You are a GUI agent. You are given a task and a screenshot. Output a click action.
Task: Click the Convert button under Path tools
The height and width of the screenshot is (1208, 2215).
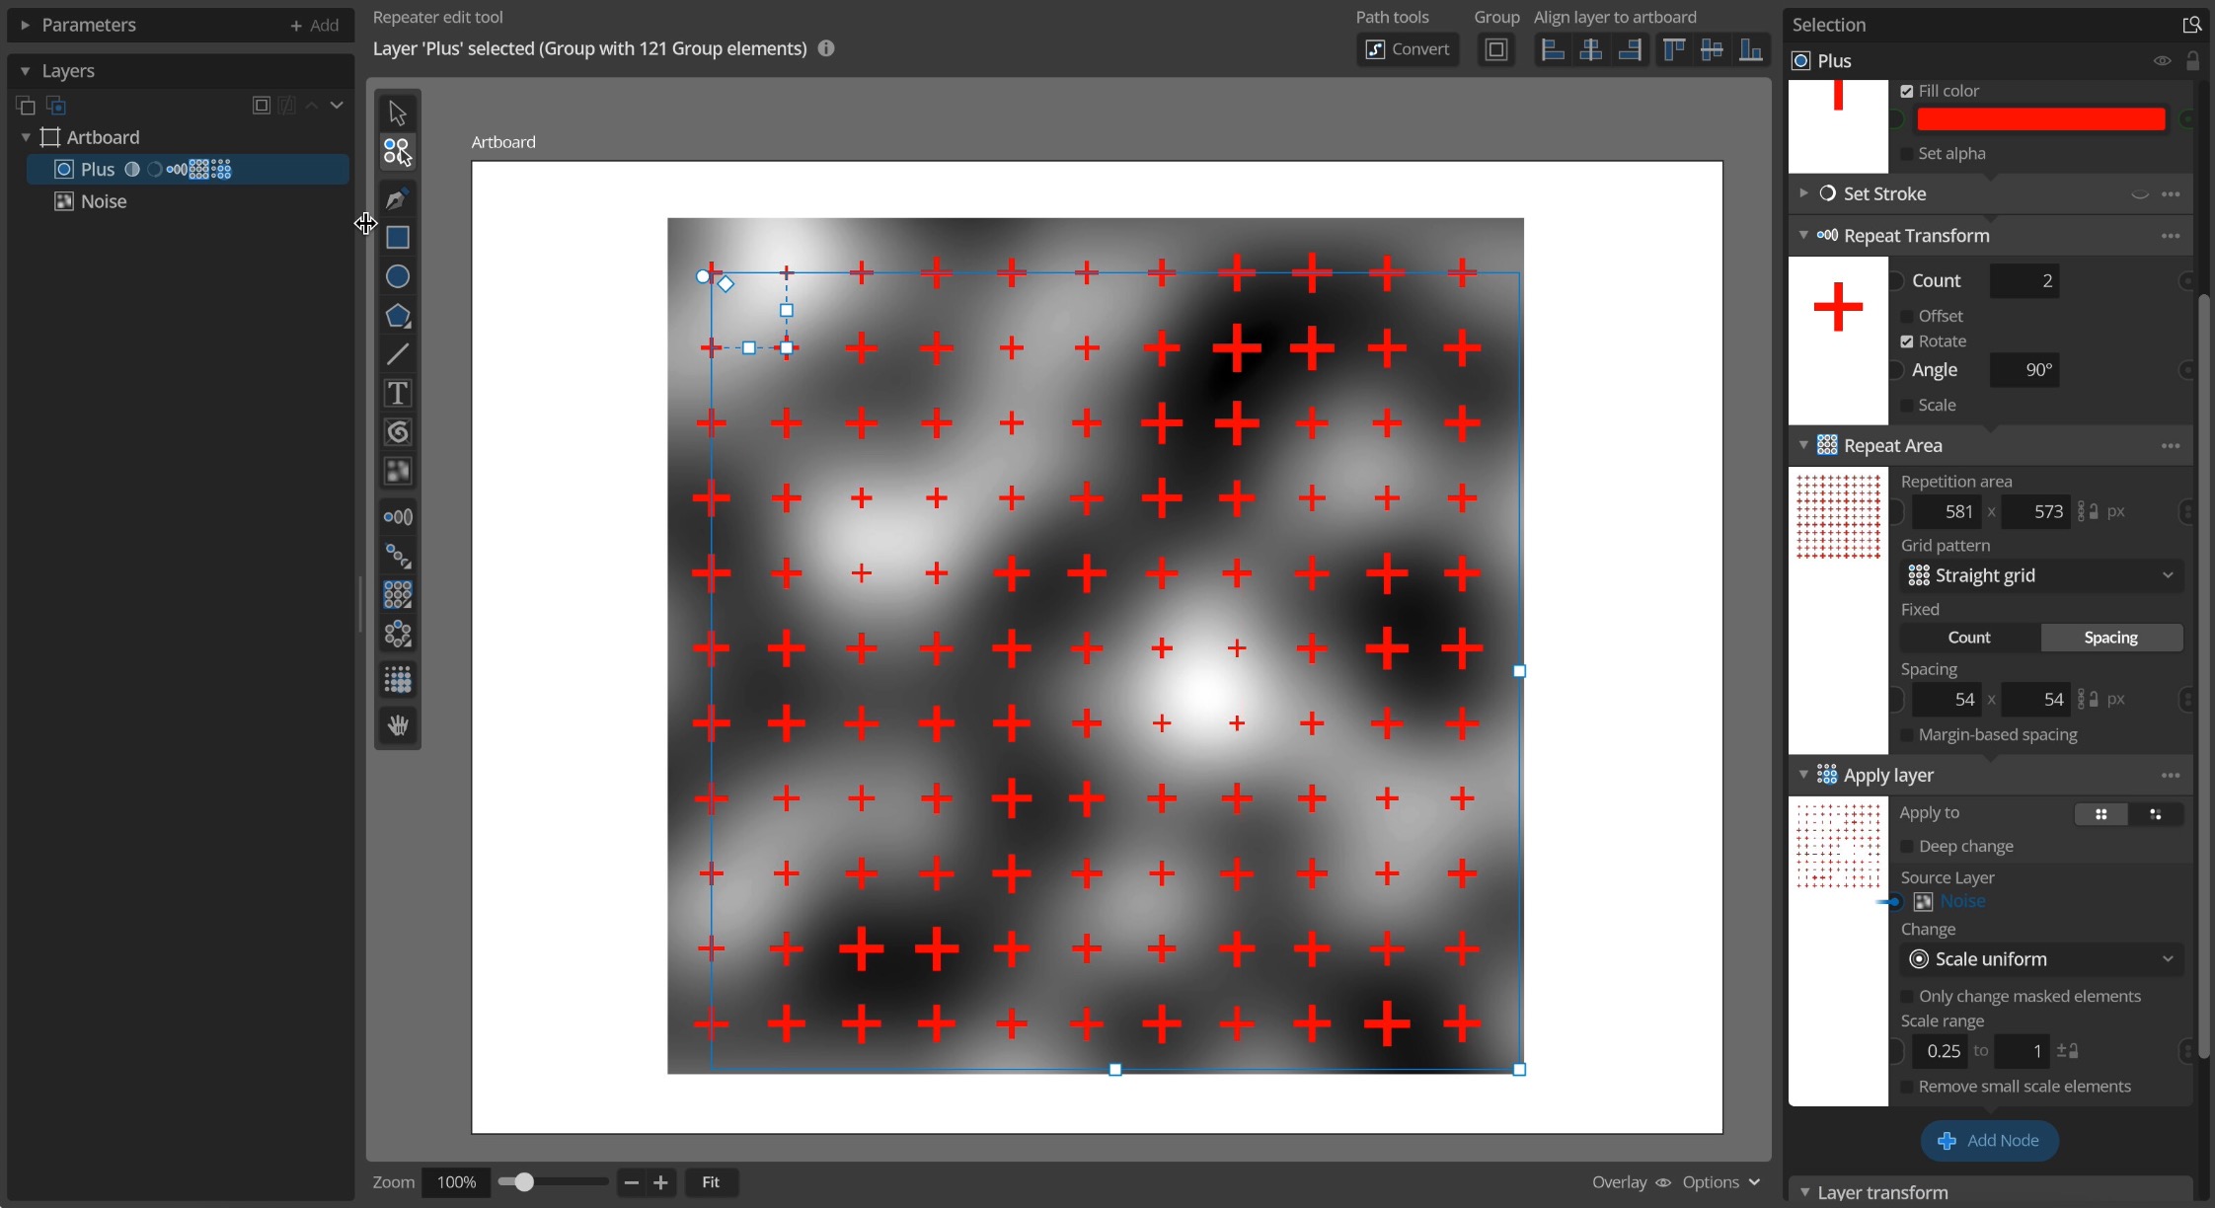(x=1408, y=49)
